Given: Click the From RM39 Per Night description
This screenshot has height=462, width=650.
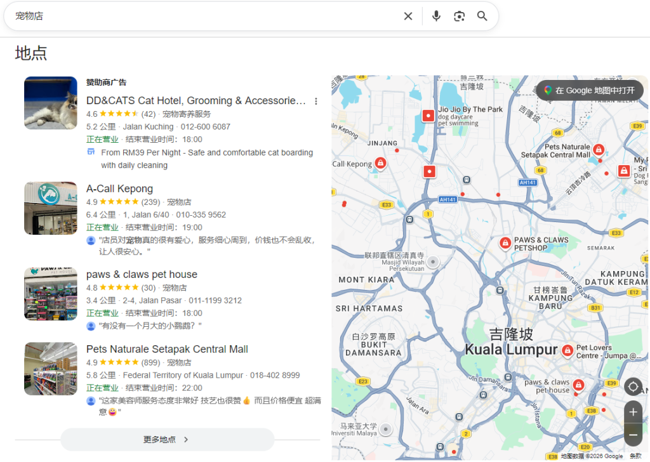Looking at the screenshot, I should (x=207, y=159).
